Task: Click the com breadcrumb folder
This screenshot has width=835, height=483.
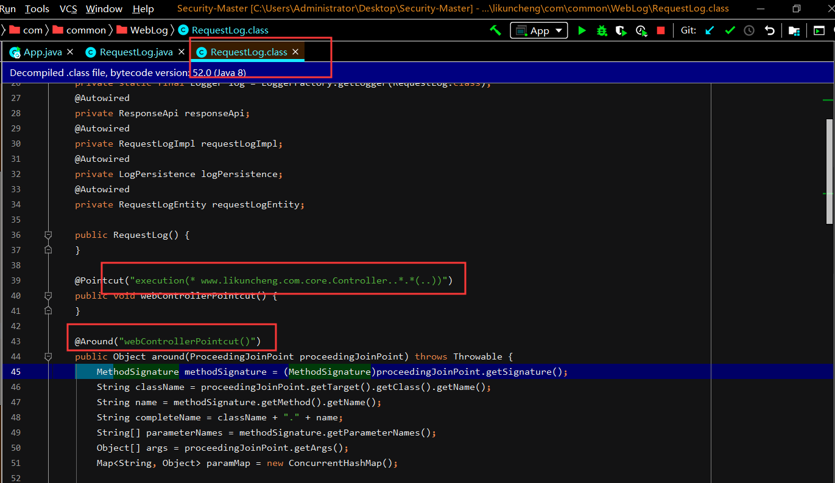Action: (27, 30)
